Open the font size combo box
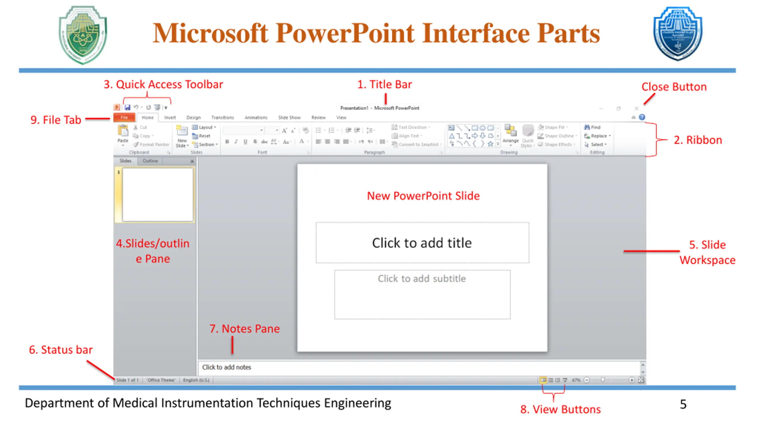 coord(272,130)
